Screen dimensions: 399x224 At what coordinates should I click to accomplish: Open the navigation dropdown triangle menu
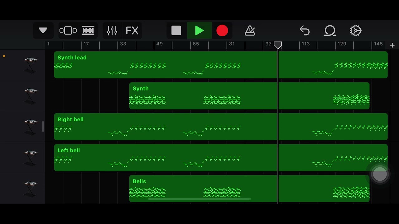click(x=43, y=30)
